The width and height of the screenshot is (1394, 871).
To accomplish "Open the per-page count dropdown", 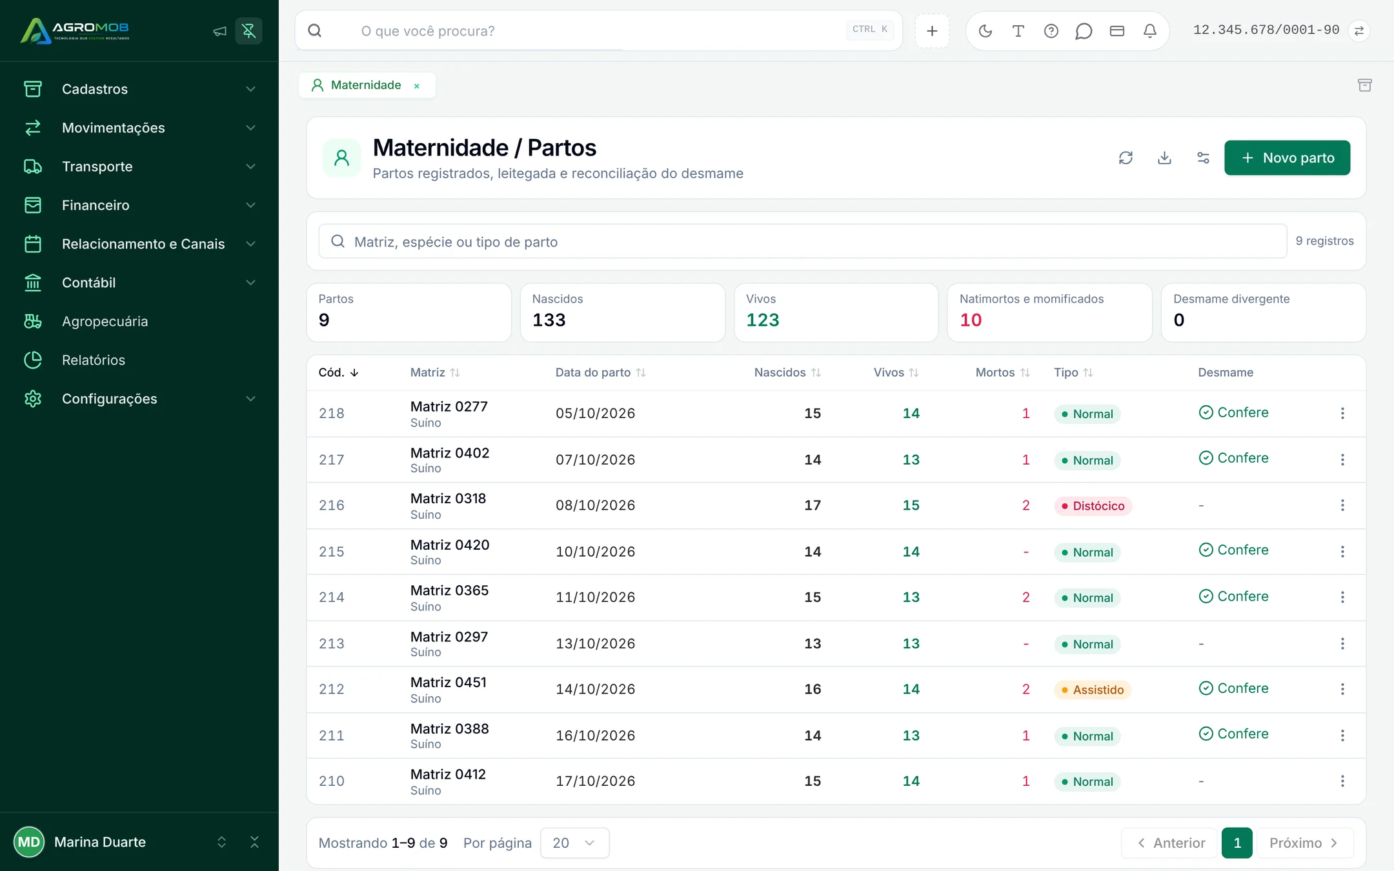I will [574, 843].
